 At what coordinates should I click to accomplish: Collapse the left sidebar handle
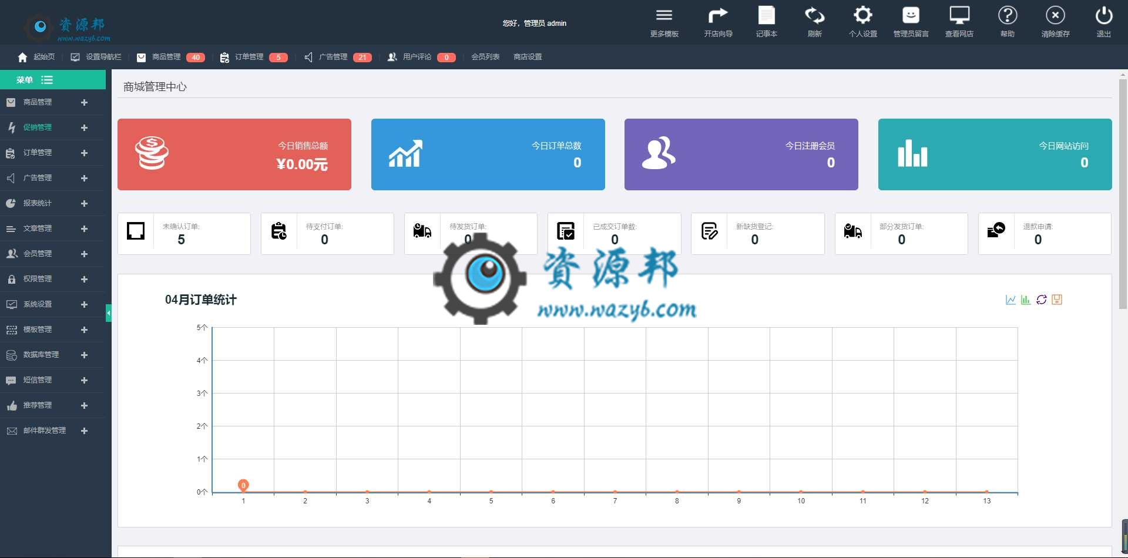tap(109, 313)
